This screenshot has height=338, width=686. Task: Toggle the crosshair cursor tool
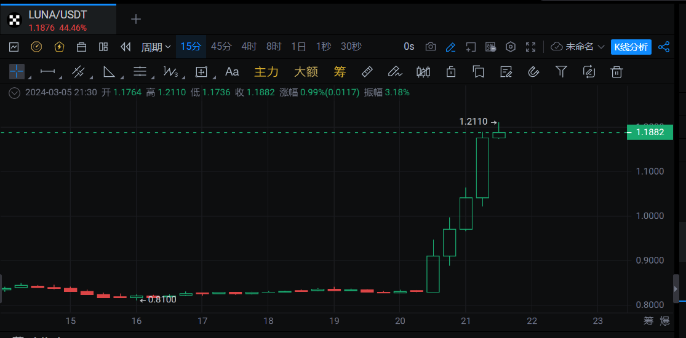[x=17, y=72]
